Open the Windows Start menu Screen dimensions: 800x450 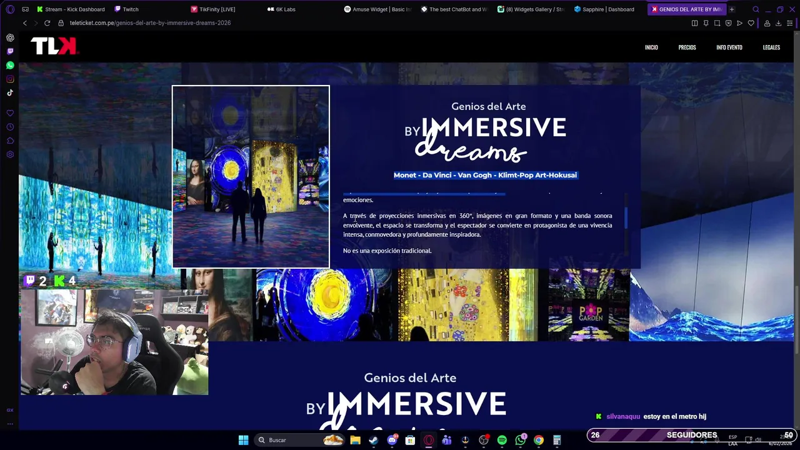tap(244, 440)
